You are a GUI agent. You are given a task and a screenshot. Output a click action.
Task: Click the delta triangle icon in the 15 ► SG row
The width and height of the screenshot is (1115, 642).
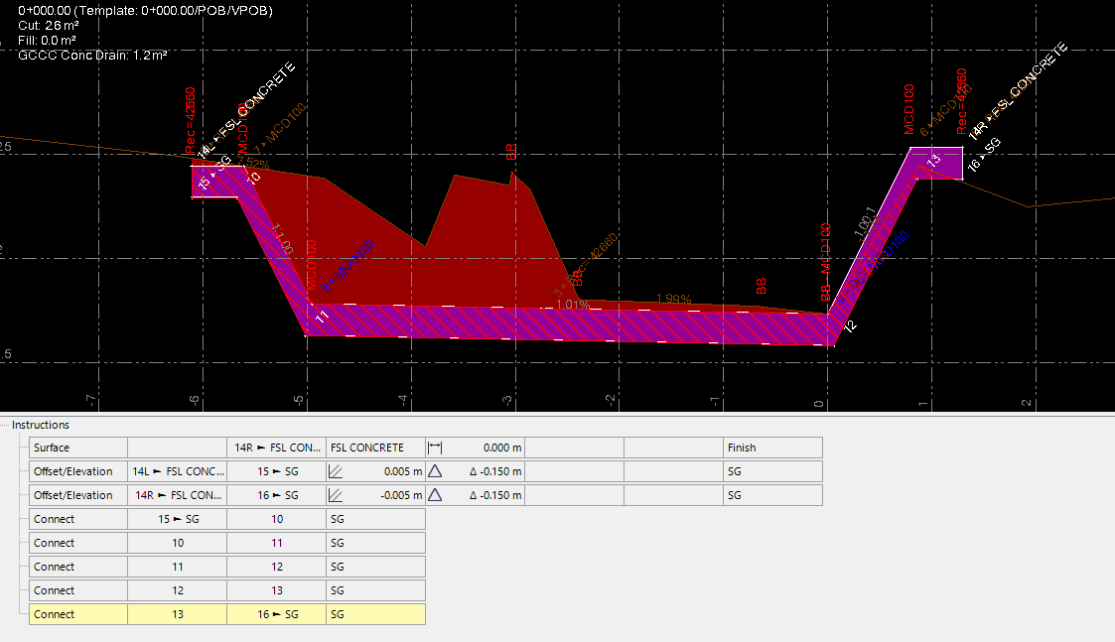tap(435, 471)
